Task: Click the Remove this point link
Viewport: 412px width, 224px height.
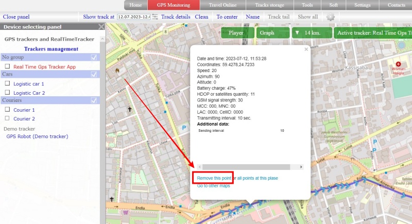Action: (214, 178)
